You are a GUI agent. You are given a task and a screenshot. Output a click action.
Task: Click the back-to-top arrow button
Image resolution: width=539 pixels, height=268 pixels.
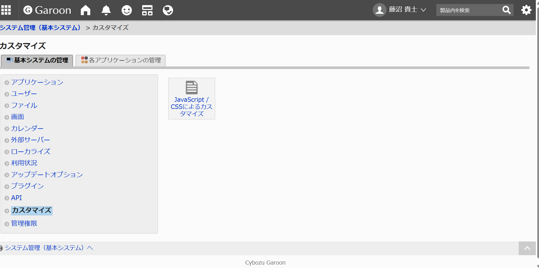pyautogui.click(x=527, y=248)
